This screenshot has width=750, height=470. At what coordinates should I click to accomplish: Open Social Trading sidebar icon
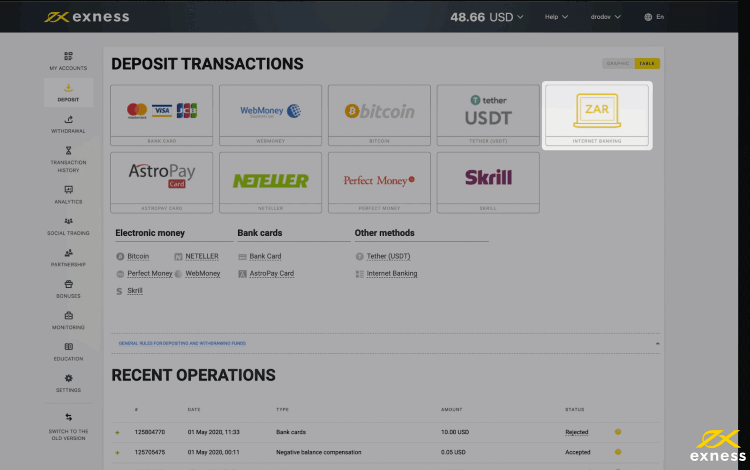tap(68, 221)
